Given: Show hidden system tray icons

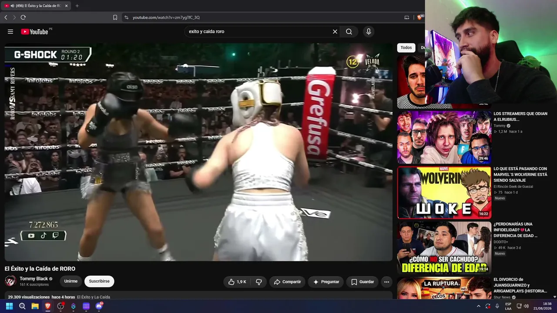Looking at the screenshot, I should click(x=478, y=306).
